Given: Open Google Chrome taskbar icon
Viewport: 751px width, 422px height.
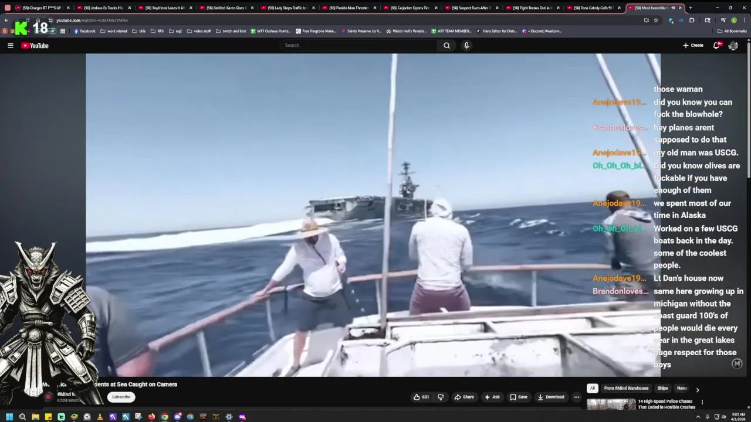Looking at the screenshot, I should click(164, 417).
